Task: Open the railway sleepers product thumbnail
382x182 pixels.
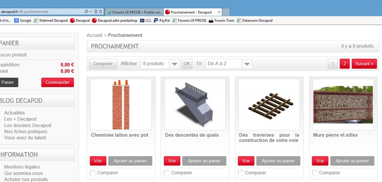Action: coord(269,104)
